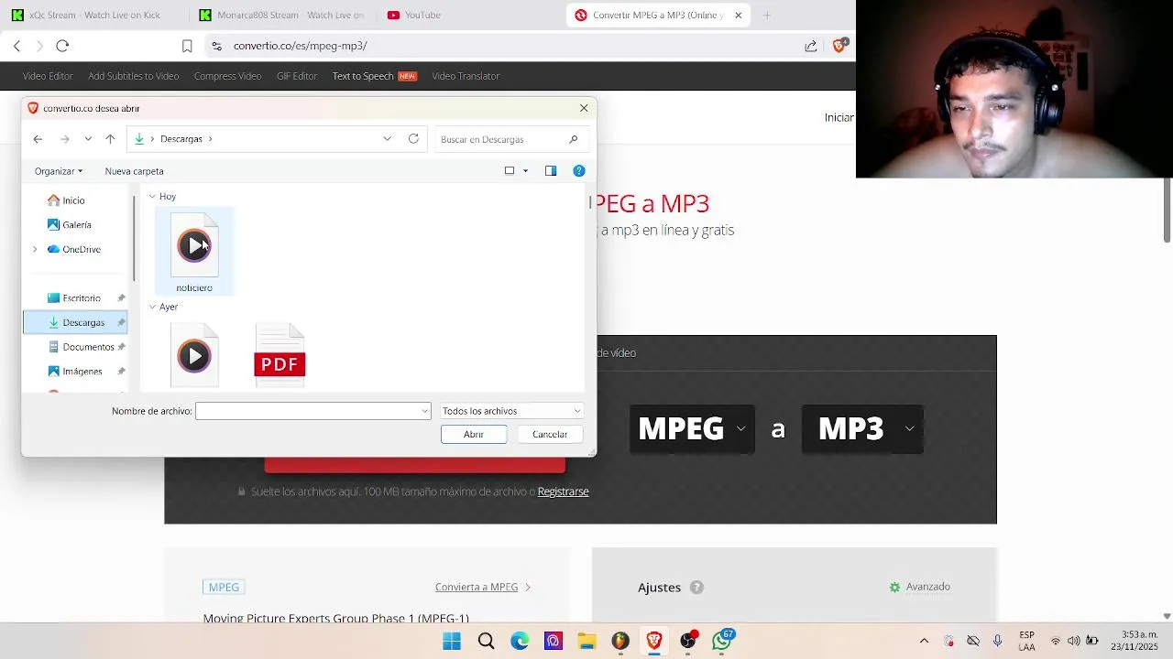Click the Nombre de archivo field
The image size is (1173, 659).
[312, 411]
